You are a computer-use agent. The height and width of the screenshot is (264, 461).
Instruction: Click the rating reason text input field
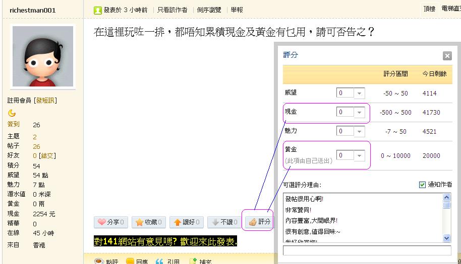coord(367,250)
